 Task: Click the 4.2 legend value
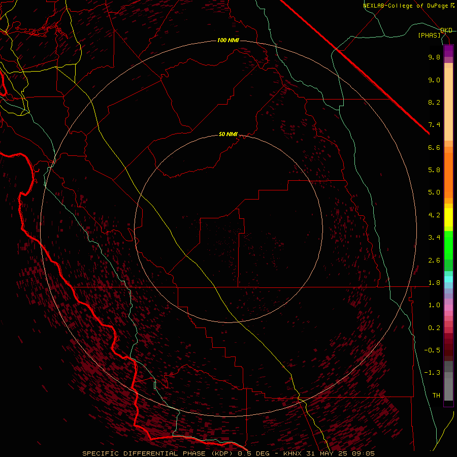pos(434,215)
